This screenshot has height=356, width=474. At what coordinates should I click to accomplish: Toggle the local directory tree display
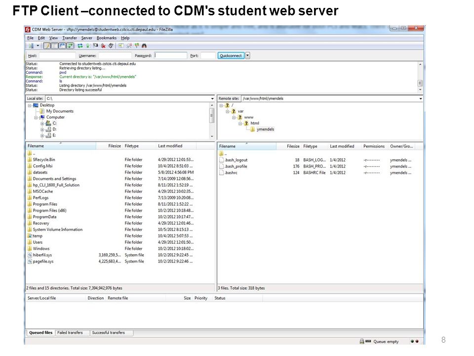click(x=54, y=45)
